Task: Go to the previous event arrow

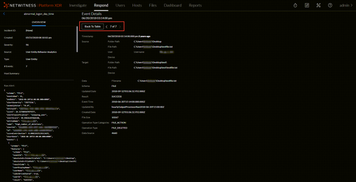Action: pos(107,27)
